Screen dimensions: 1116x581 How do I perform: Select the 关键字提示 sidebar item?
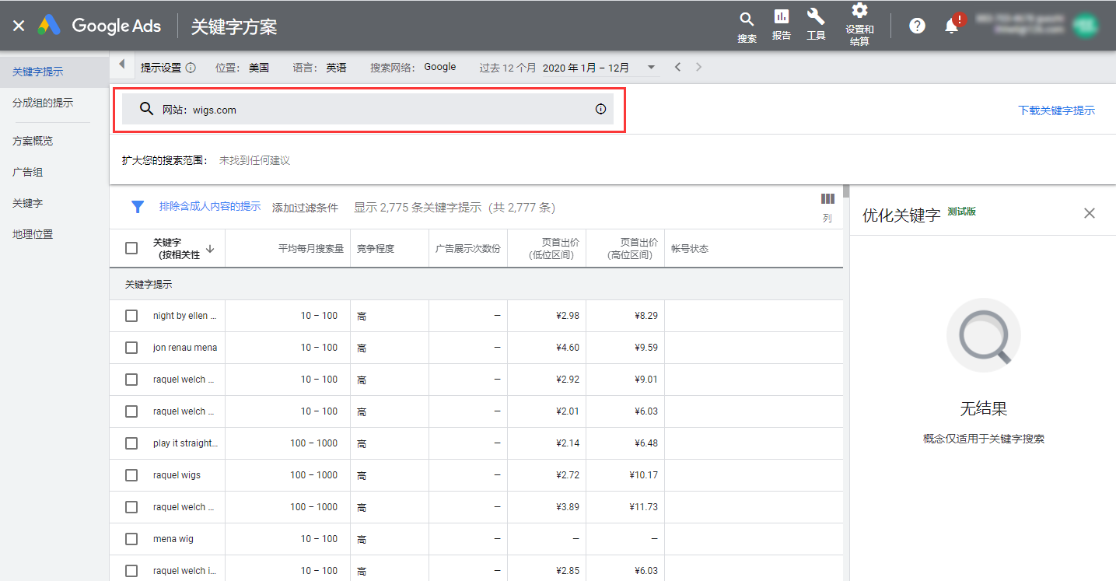54,72
